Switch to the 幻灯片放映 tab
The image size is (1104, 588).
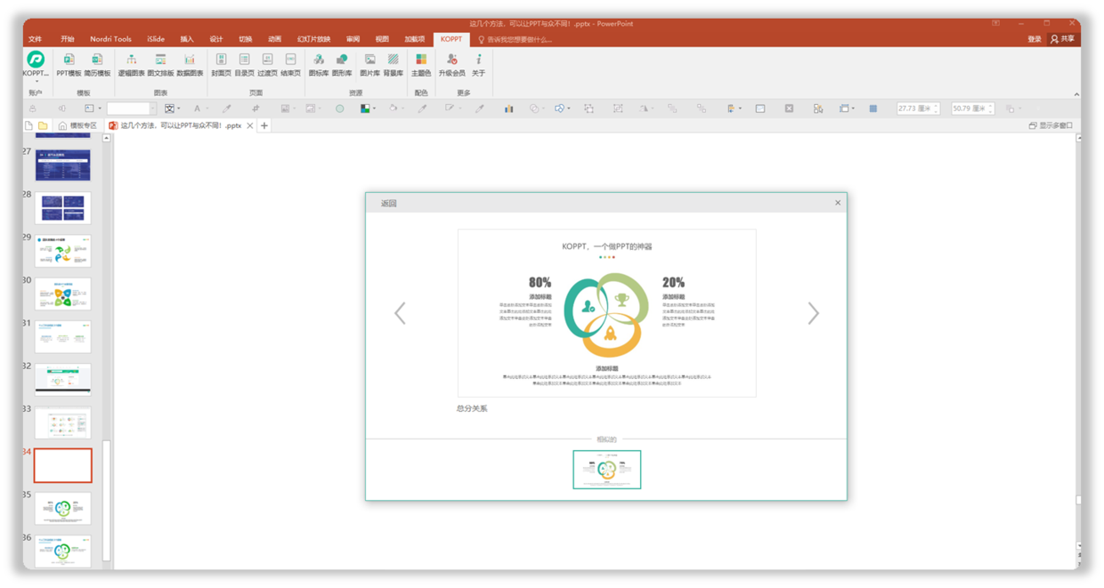pyautogui.click(x=313, y=39)
